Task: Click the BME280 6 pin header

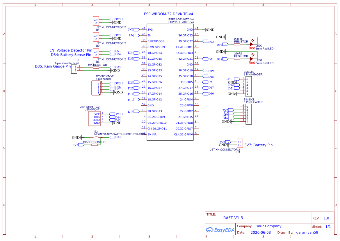Action: point(249,86)
